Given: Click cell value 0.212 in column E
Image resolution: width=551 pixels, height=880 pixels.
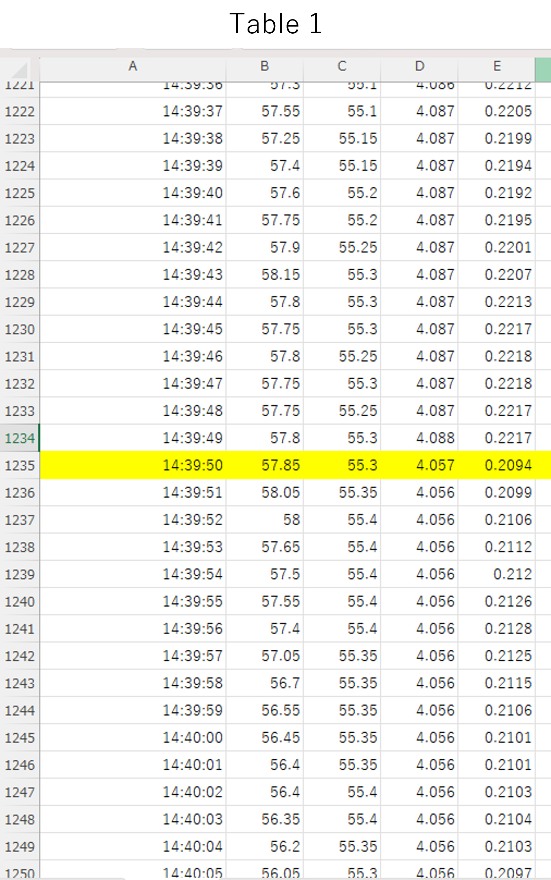Looking at the screenshot, I should pyautogui.click(x=497, y=574).
